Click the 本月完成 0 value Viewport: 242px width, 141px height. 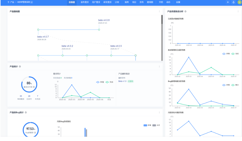coord(61,78)
